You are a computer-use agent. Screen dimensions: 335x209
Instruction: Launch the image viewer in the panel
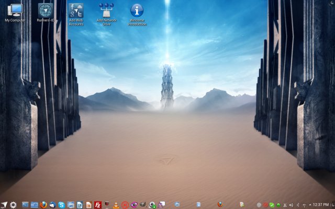pos(71,205)
